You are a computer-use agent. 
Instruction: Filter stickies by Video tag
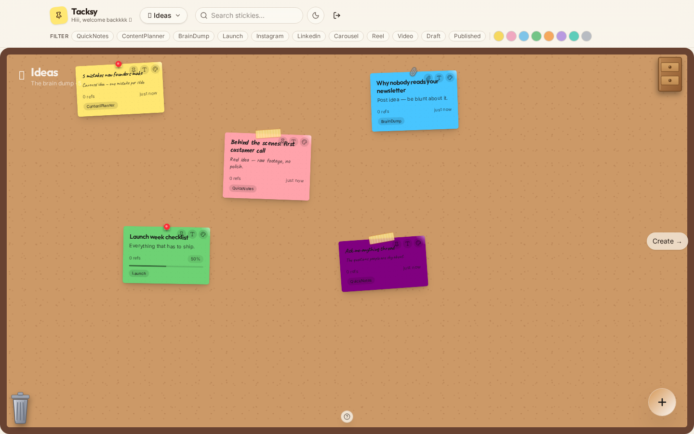coord(405,36)
